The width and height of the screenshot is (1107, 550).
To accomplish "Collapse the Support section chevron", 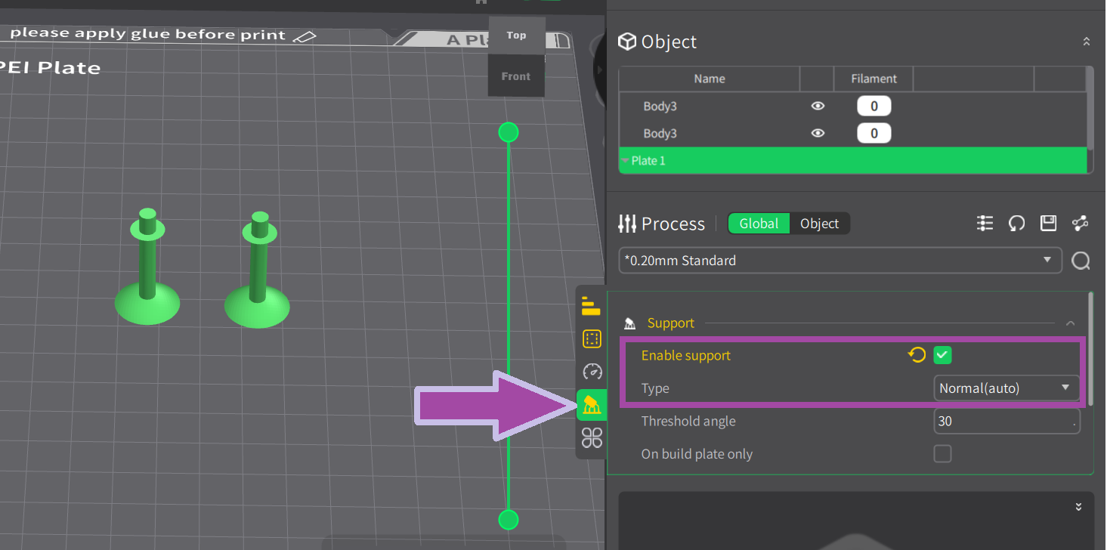I will (x=1070, y=323).
